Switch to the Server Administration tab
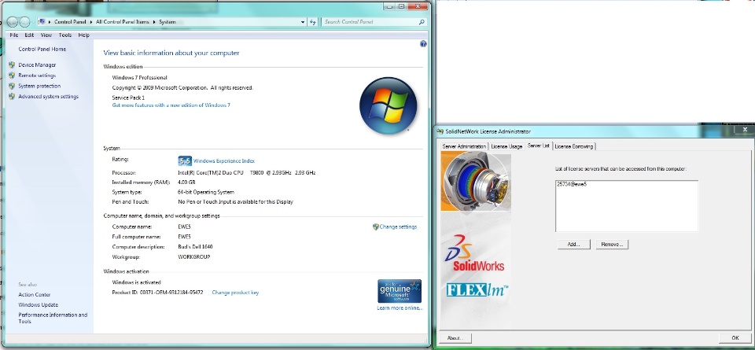The height and width of the screenshot is (350, 755). (x=464, y=146)
